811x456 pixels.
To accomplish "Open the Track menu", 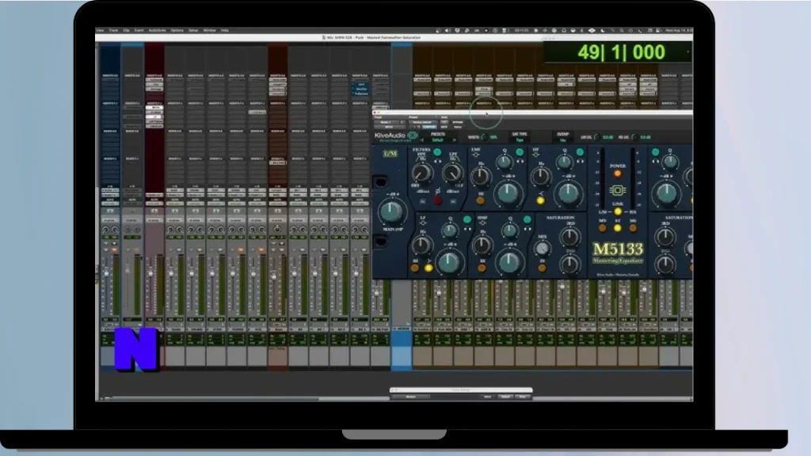I will pyautogui.click(x=113, y=31).
